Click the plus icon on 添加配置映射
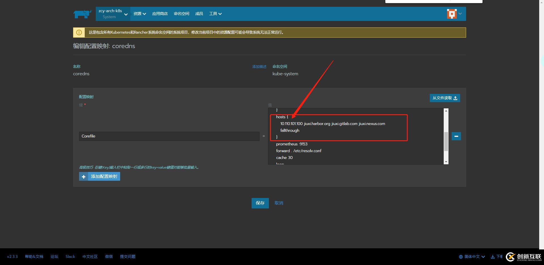Image resolution: width=544 pixels, height=265 pixels. 84,176
